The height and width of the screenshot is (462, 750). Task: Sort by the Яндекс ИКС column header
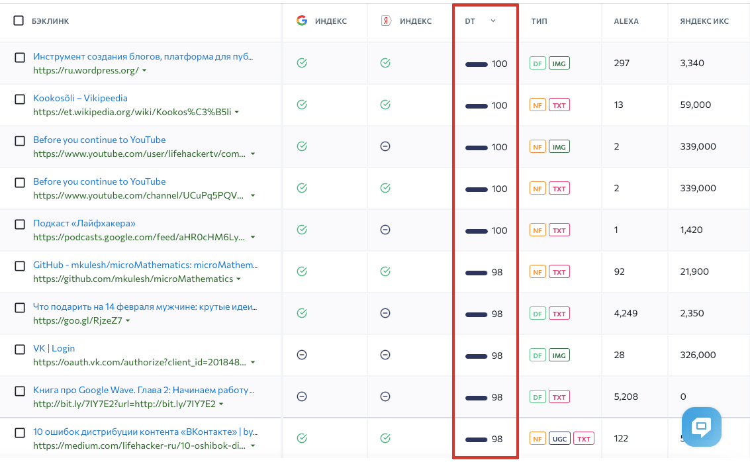(704, 21)
